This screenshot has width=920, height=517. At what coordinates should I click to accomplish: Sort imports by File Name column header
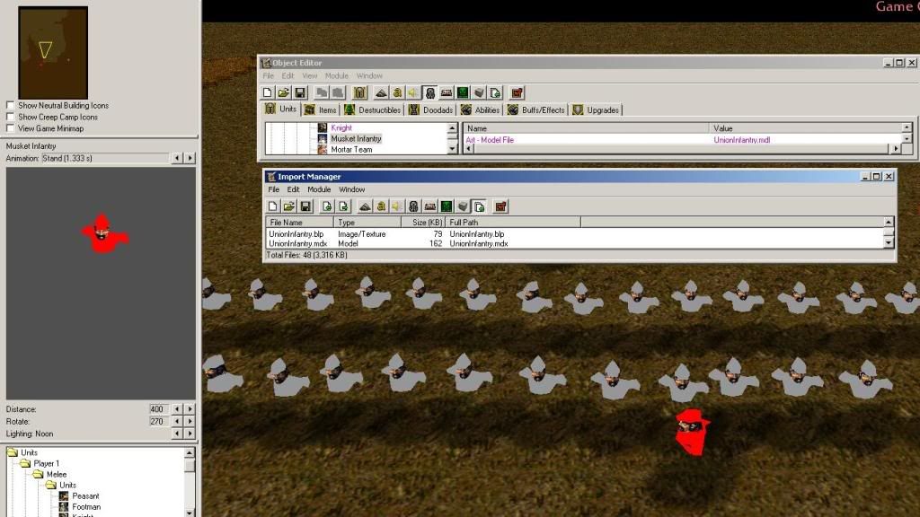click(300, 223)
